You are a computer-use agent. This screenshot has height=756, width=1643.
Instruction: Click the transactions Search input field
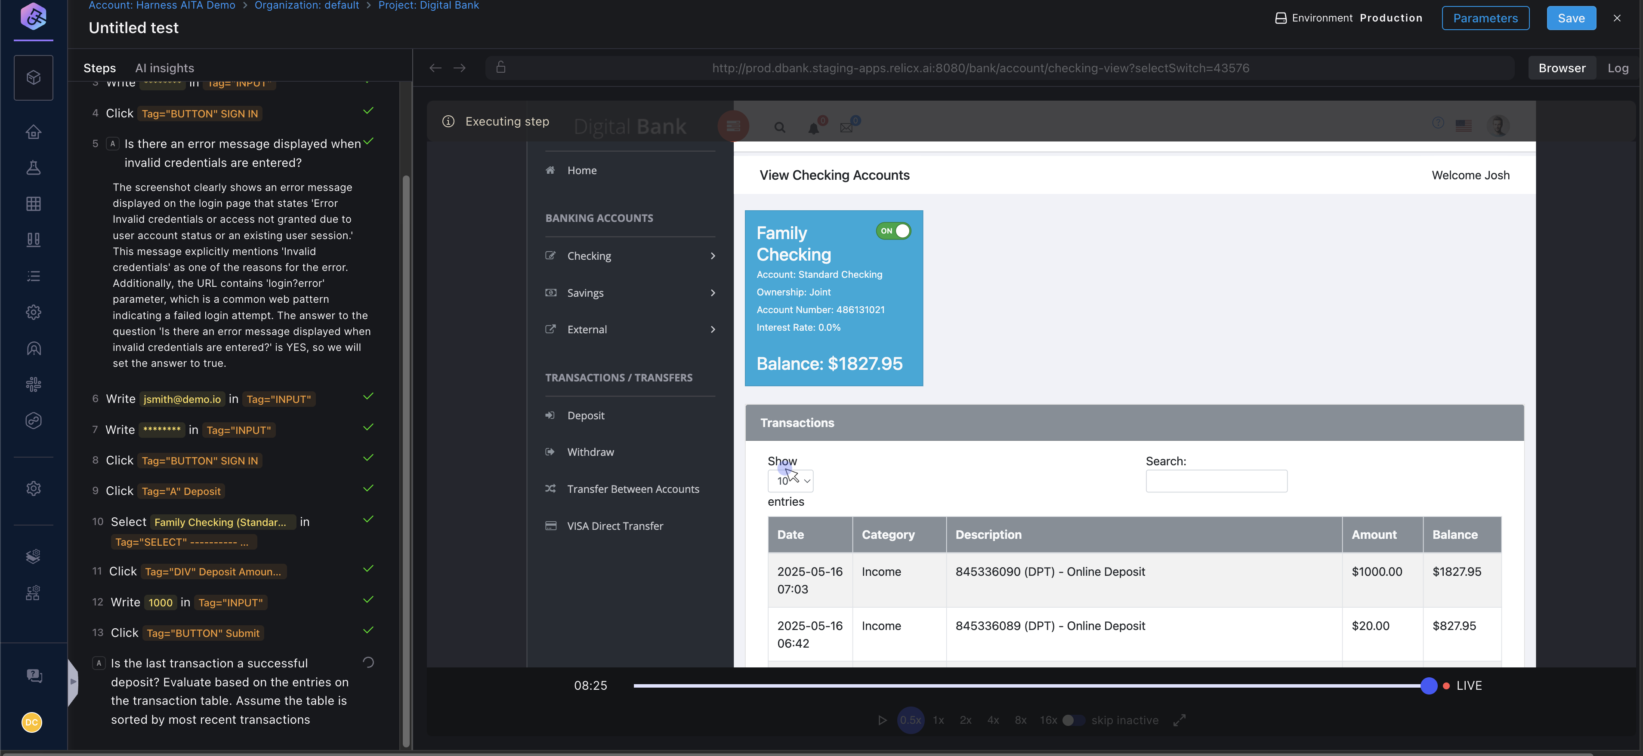pos(1216,481)
